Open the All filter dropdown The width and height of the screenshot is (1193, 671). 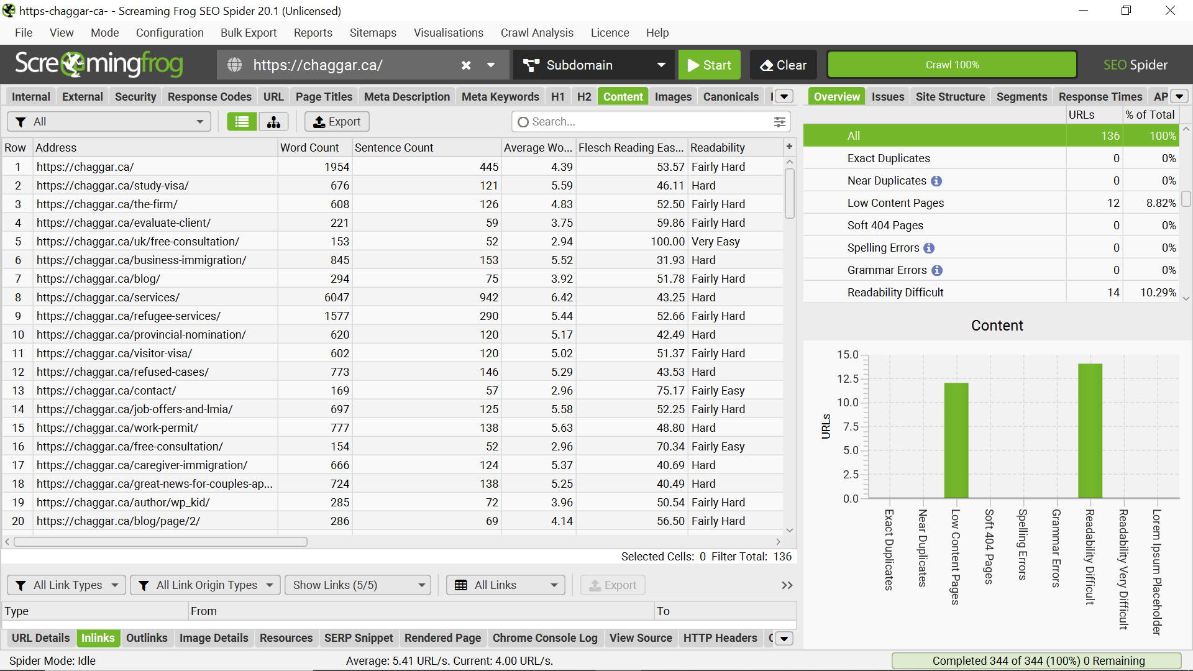tap(109, 122)
